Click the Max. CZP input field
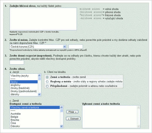Image resolution: width=152 pixels, height=133 pixels. click(76, 46)
